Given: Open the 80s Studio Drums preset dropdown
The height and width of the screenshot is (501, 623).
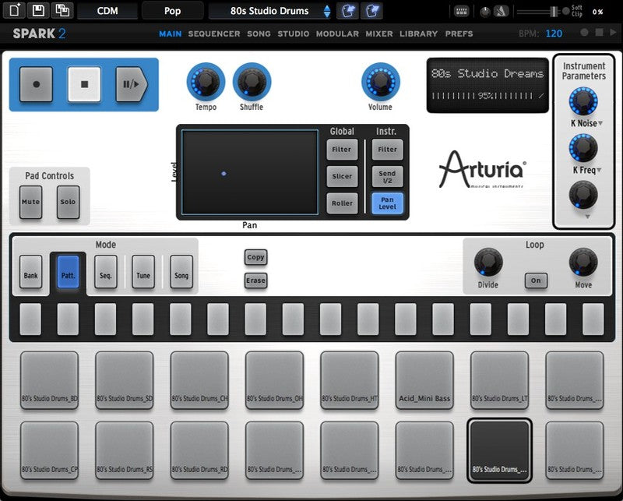Looking at the screenshot, I should tap(269, 11).
